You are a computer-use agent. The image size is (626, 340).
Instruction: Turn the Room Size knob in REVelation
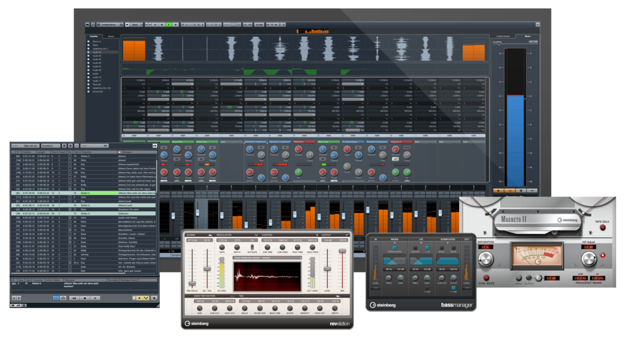click(x=260, y=308)
